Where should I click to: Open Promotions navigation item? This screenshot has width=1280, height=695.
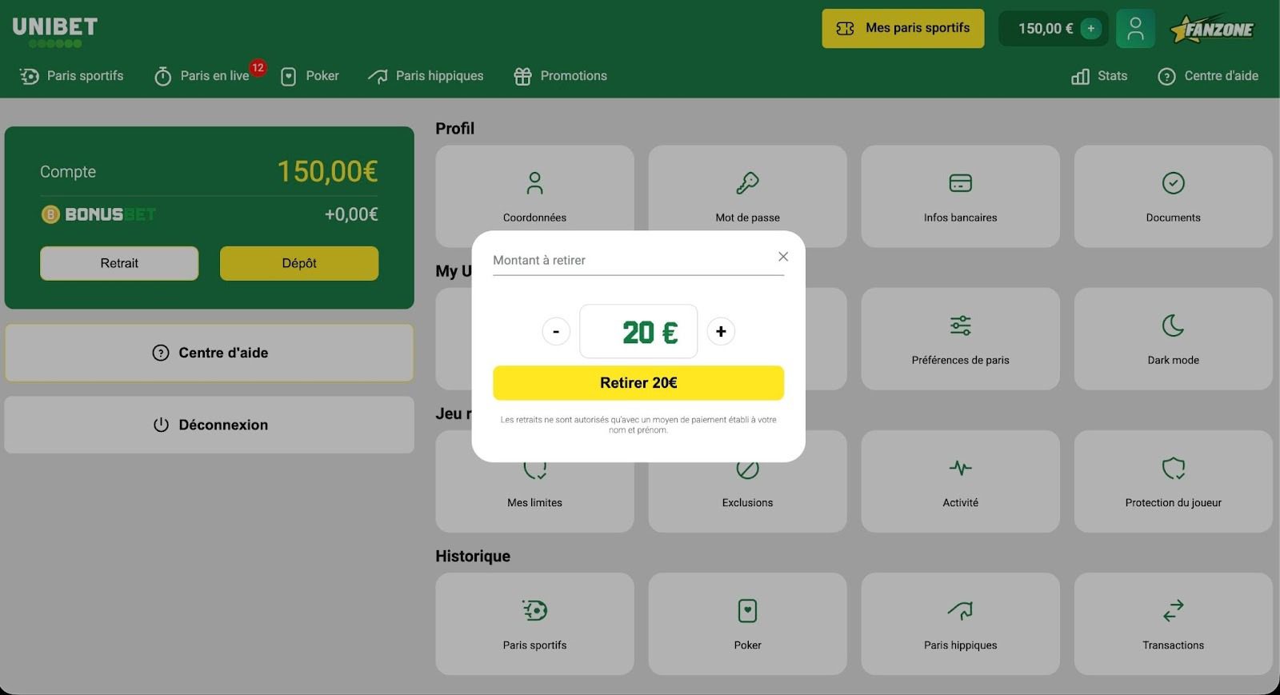[x=560, y=76]
